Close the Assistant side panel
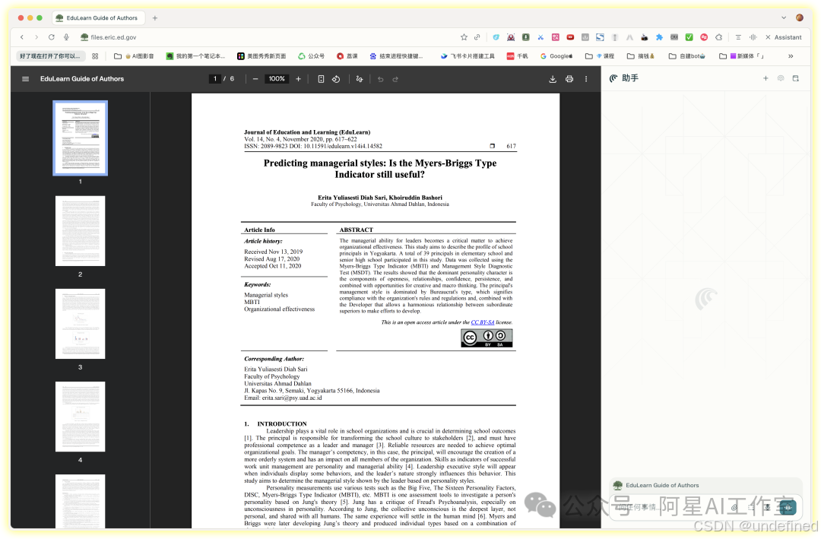Screen dimensions: 821x539 (x=768, y=37)
